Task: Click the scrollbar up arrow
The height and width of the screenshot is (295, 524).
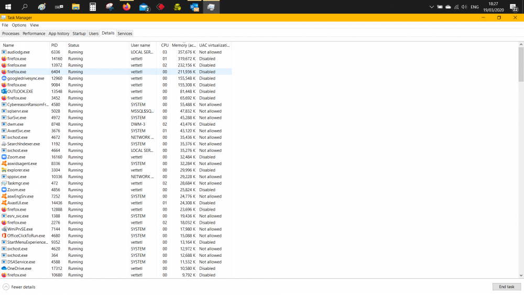Action: (521, 45)
